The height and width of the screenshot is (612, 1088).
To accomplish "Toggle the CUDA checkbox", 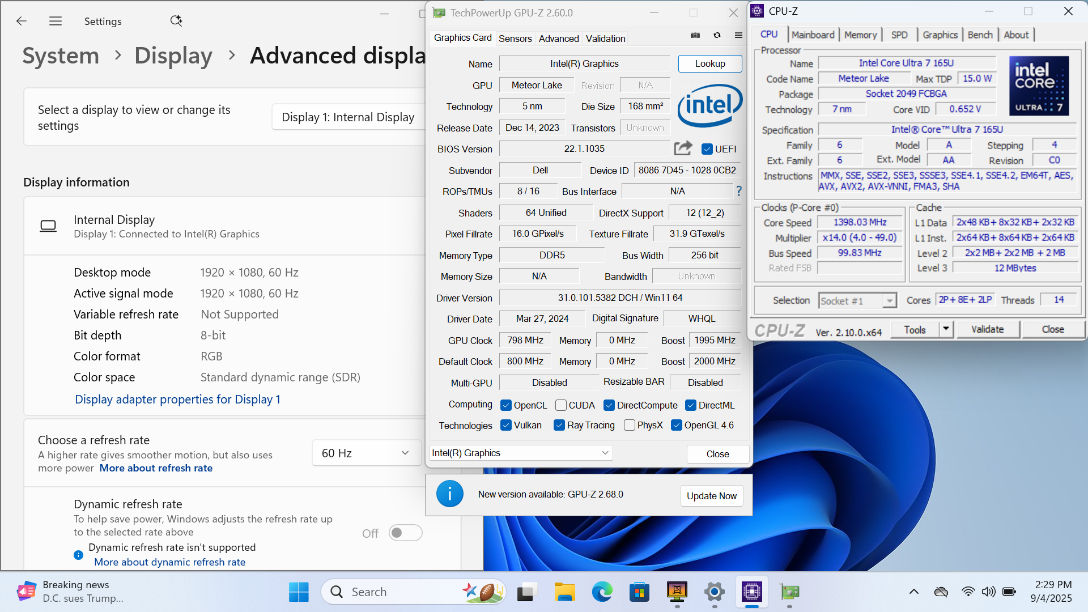I will pos(561,405).
